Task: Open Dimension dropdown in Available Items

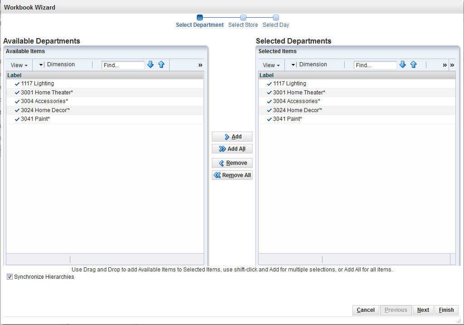Action: point(41,64)
